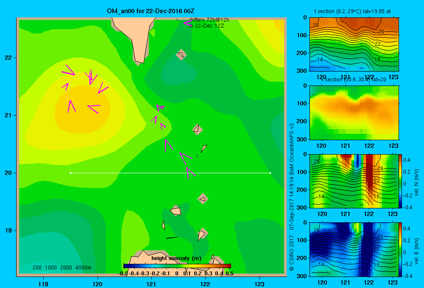Screen dimensions: 424x288
Task: Click the 14 contour label in temperature section
Action: pos(320,60)
